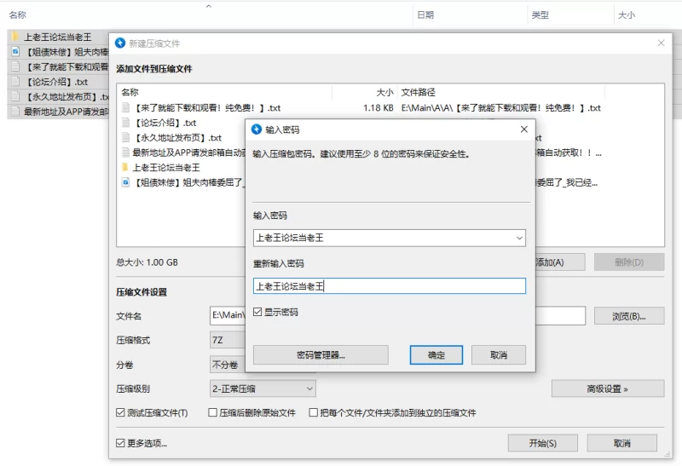Open the 密码管理器... button
Viewport: 682px width, 466px height.
tap(321, 355)
